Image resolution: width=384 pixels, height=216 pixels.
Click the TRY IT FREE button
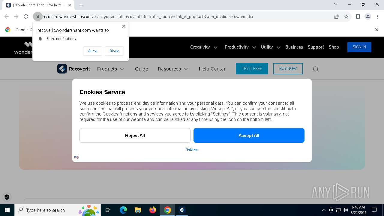[252, 69]
